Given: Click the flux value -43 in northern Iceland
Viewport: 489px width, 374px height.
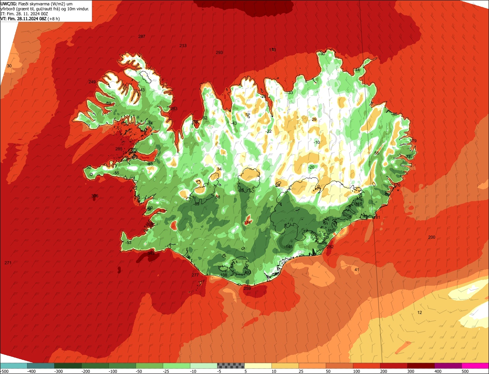Looking at the screenshot, I should coord(233,123).
